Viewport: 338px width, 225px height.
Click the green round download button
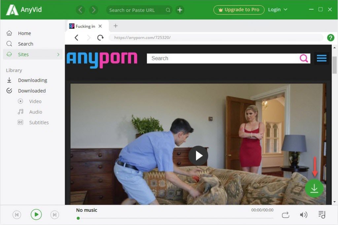point(314,188)
